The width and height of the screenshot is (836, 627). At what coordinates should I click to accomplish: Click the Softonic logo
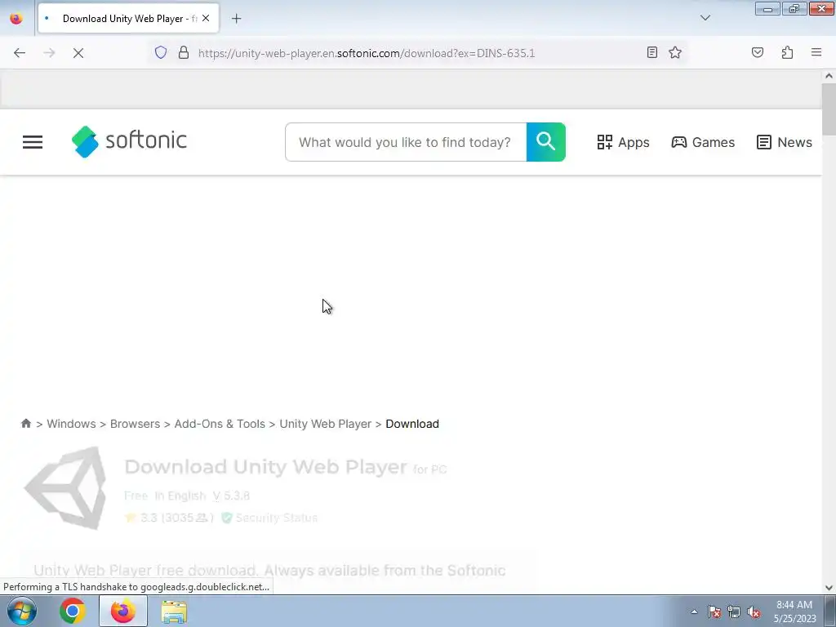(129, 141)
